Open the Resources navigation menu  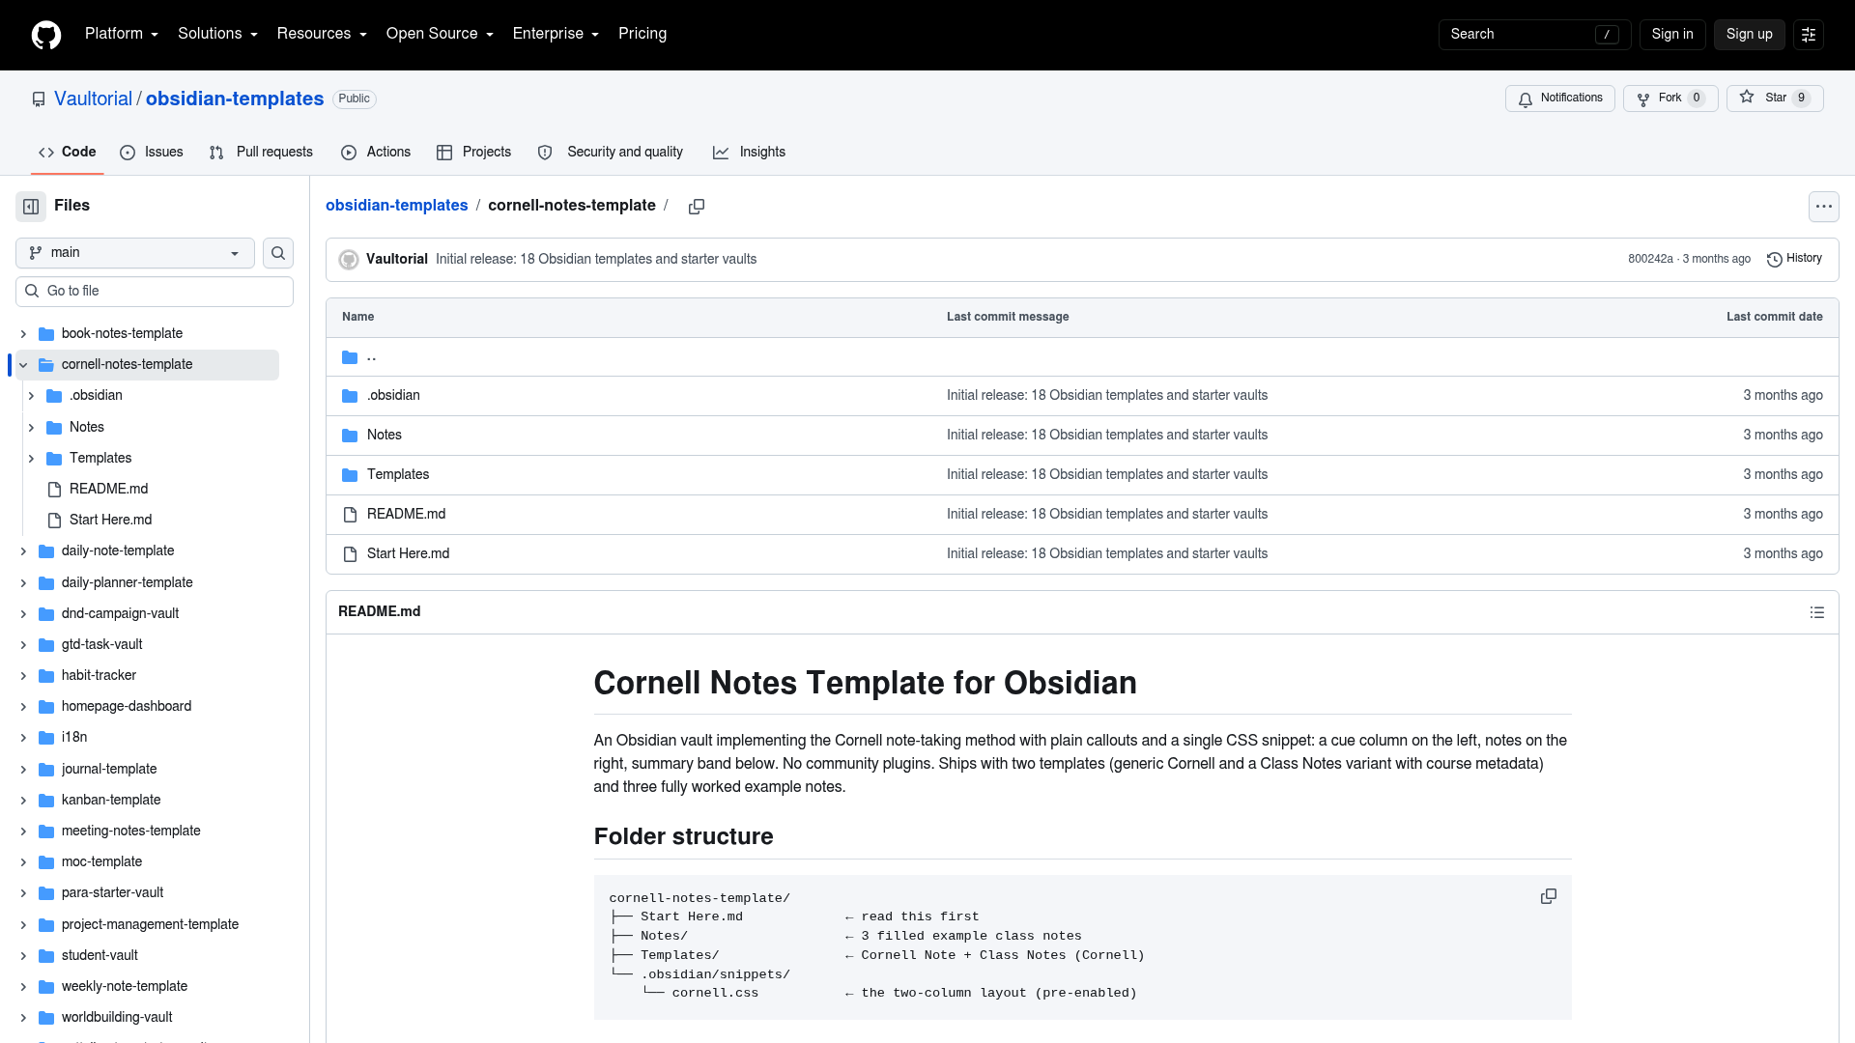coord(322,34)
